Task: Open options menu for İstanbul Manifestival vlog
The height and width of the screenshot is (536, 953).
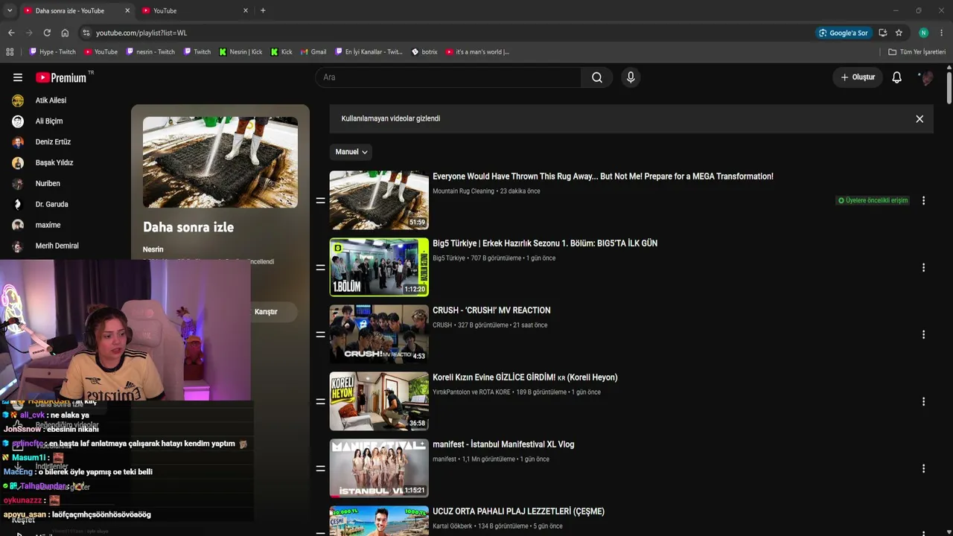Action: point(923,469)
